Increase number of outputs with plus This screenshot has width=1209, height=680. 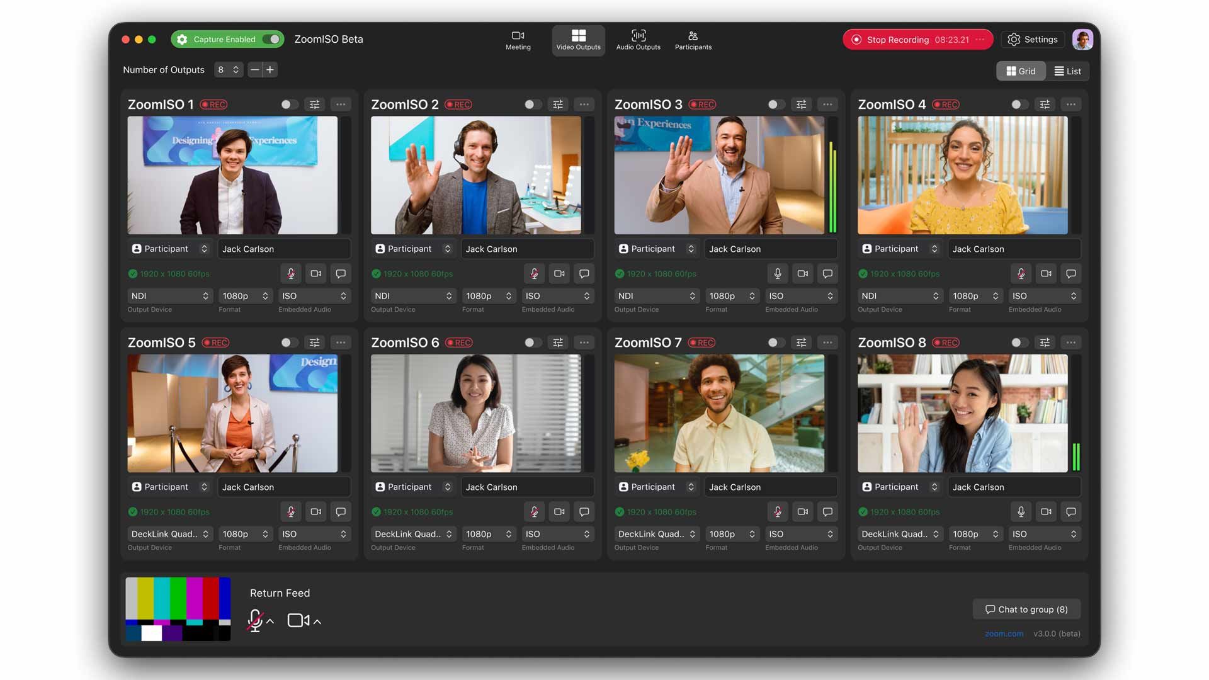pyautogui.click(x=270, y=70)
